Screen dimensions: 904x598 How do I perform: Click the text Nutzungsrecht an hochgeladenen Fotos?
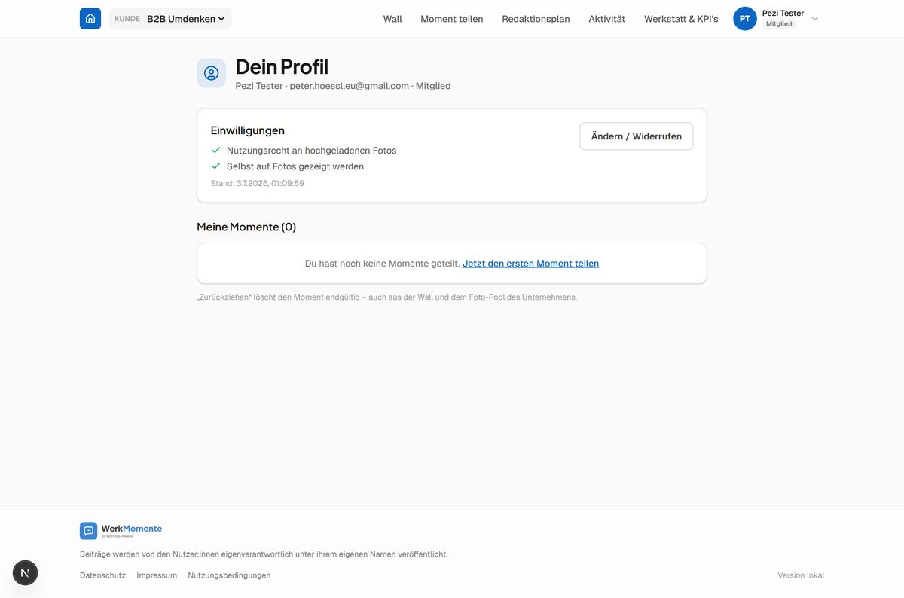click(x=311, y=151)
